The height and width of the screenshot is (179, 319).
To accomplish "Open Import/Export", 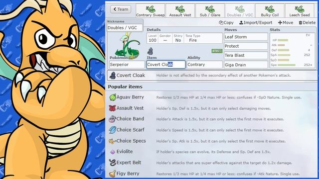I will tap(256, 22).
